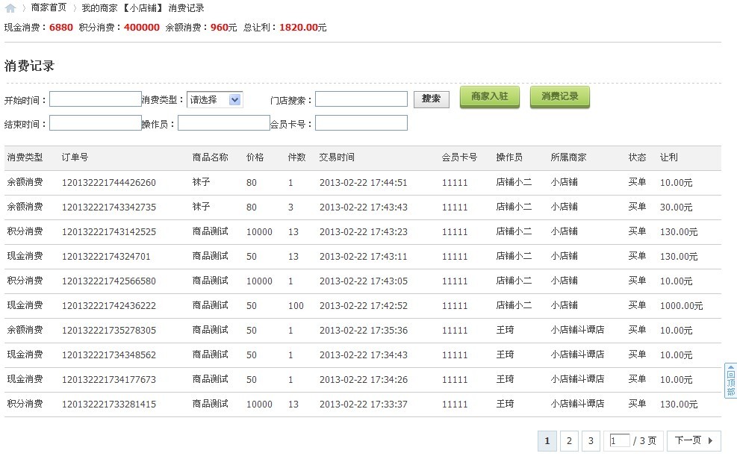Click 小店铺斗谭店 in the 17:34:43 row
The height and width of the screenshot is (459, 737).
[x=578, y=355]
